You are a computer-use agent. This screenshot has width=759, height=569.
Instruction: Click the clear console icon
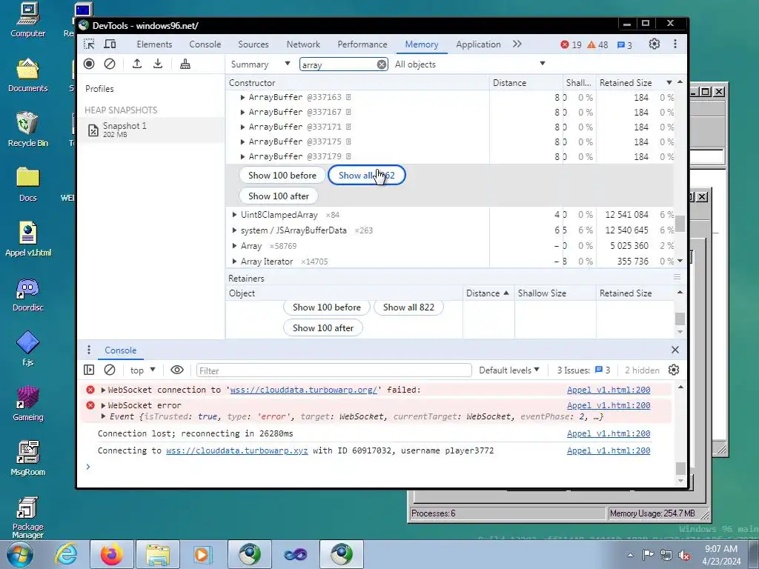(110, 370)
